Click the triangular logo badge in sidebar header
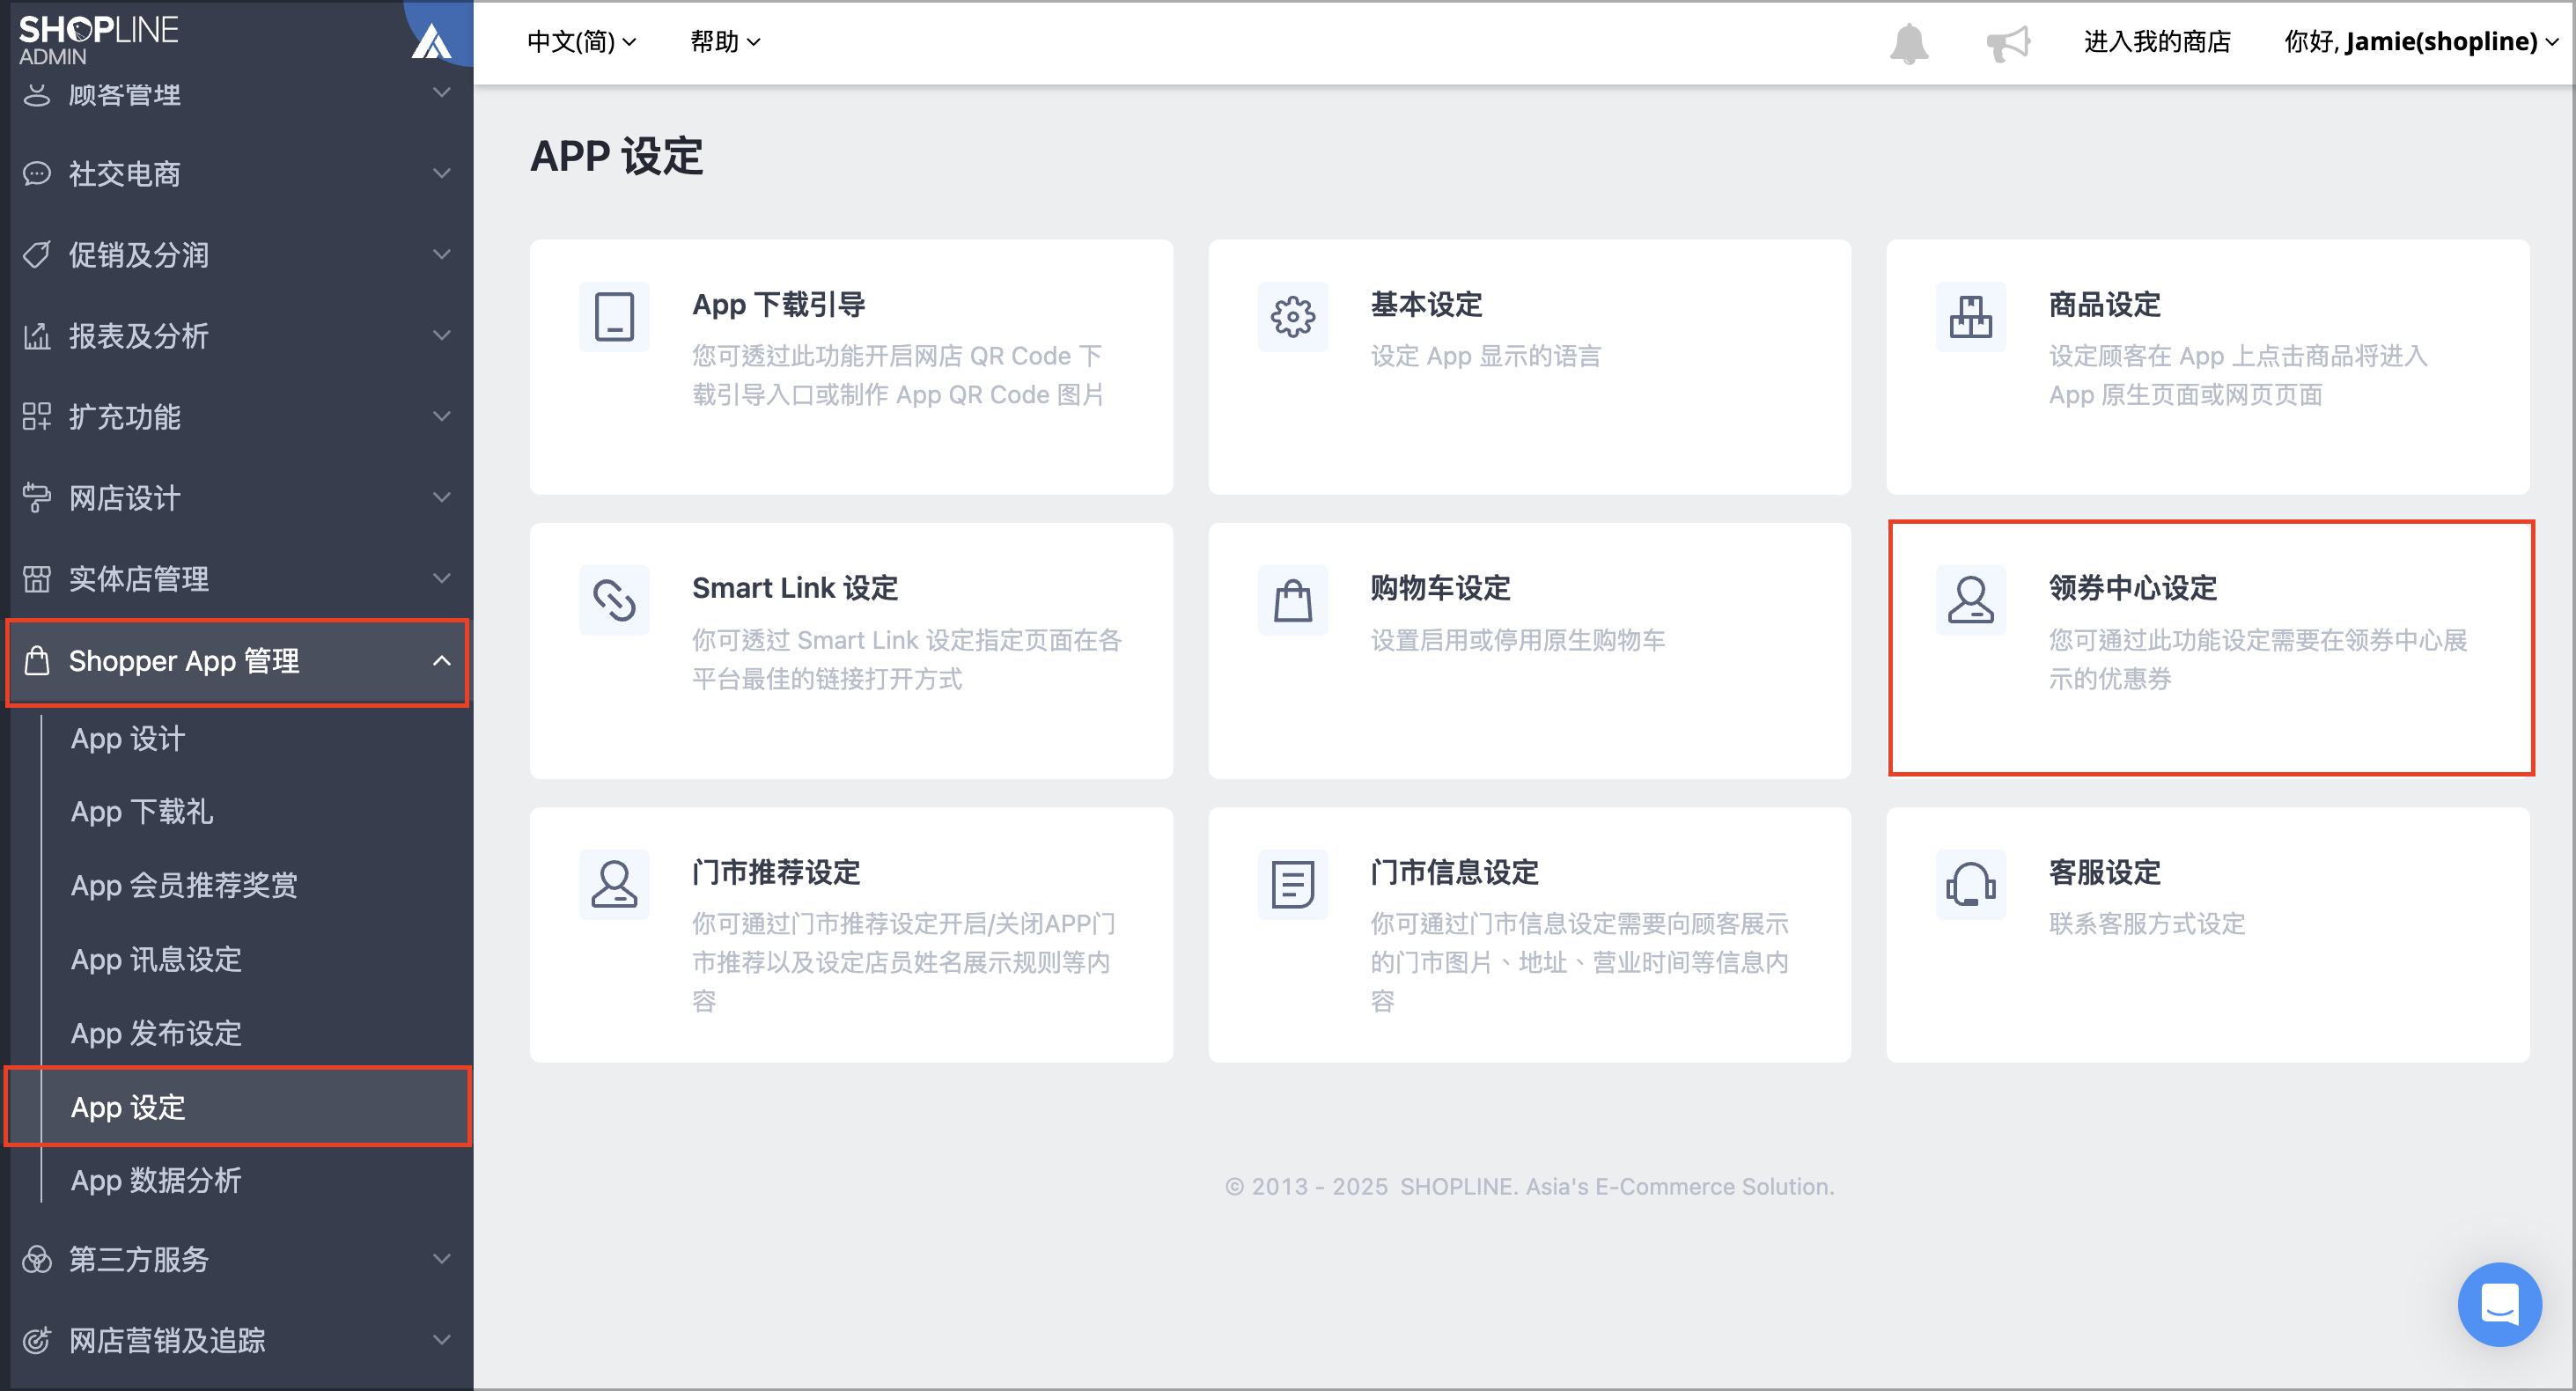This screenshot has height=1391, width=2576. (x=432, y=41)
